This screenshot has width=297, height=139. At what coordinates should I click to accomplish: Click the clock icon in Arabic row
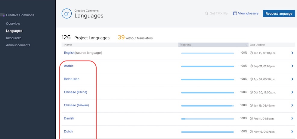(252, 66)
